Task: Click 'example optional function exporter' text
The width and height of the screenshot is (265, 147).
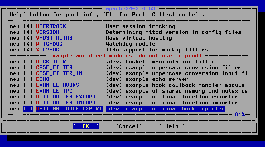Action: point(182,97)
